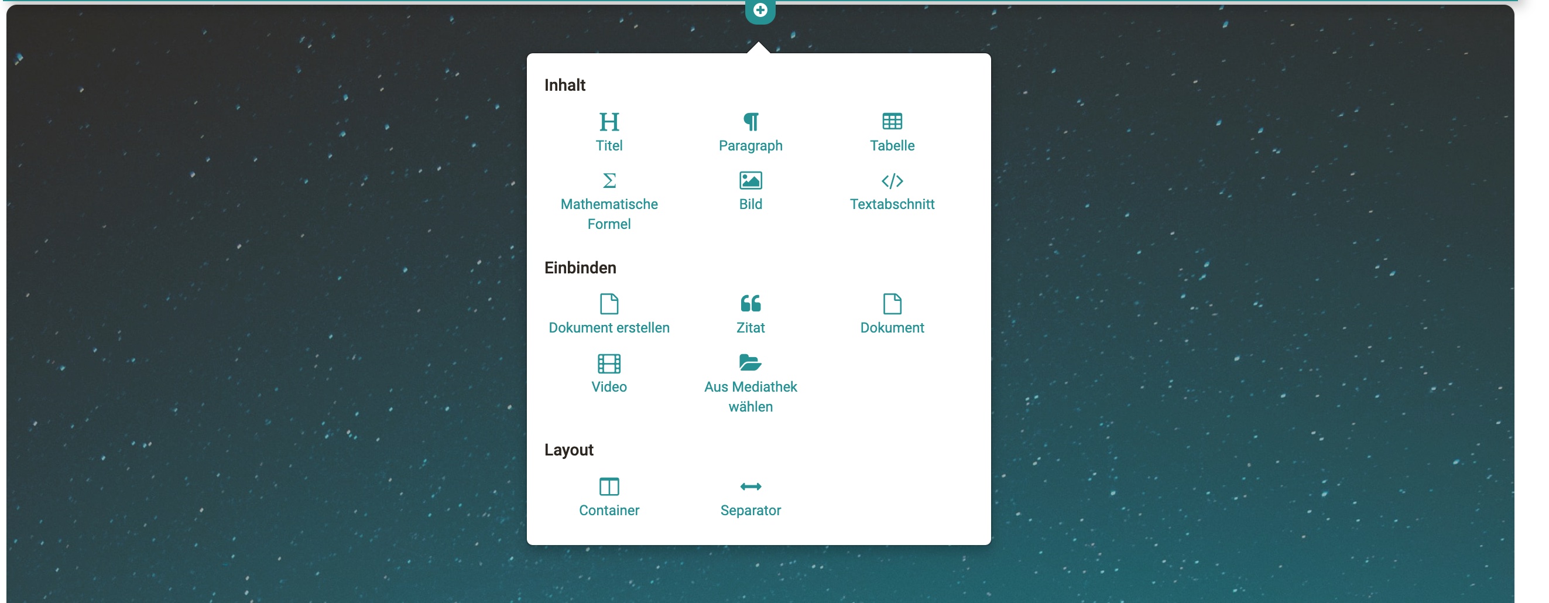
Task: Click the starry background image outside popup
Action: [241, 300]
